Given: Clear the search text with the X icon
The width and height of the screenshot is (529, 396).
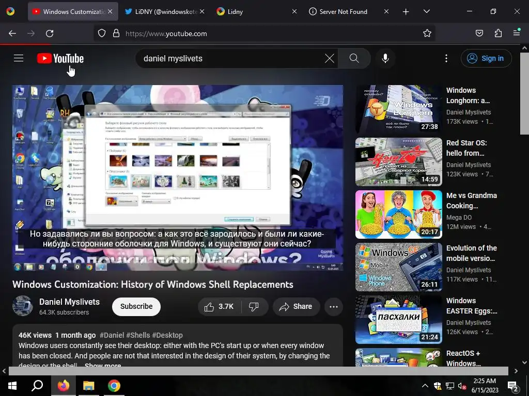Looking at the screenshot, I should (329, 58).
